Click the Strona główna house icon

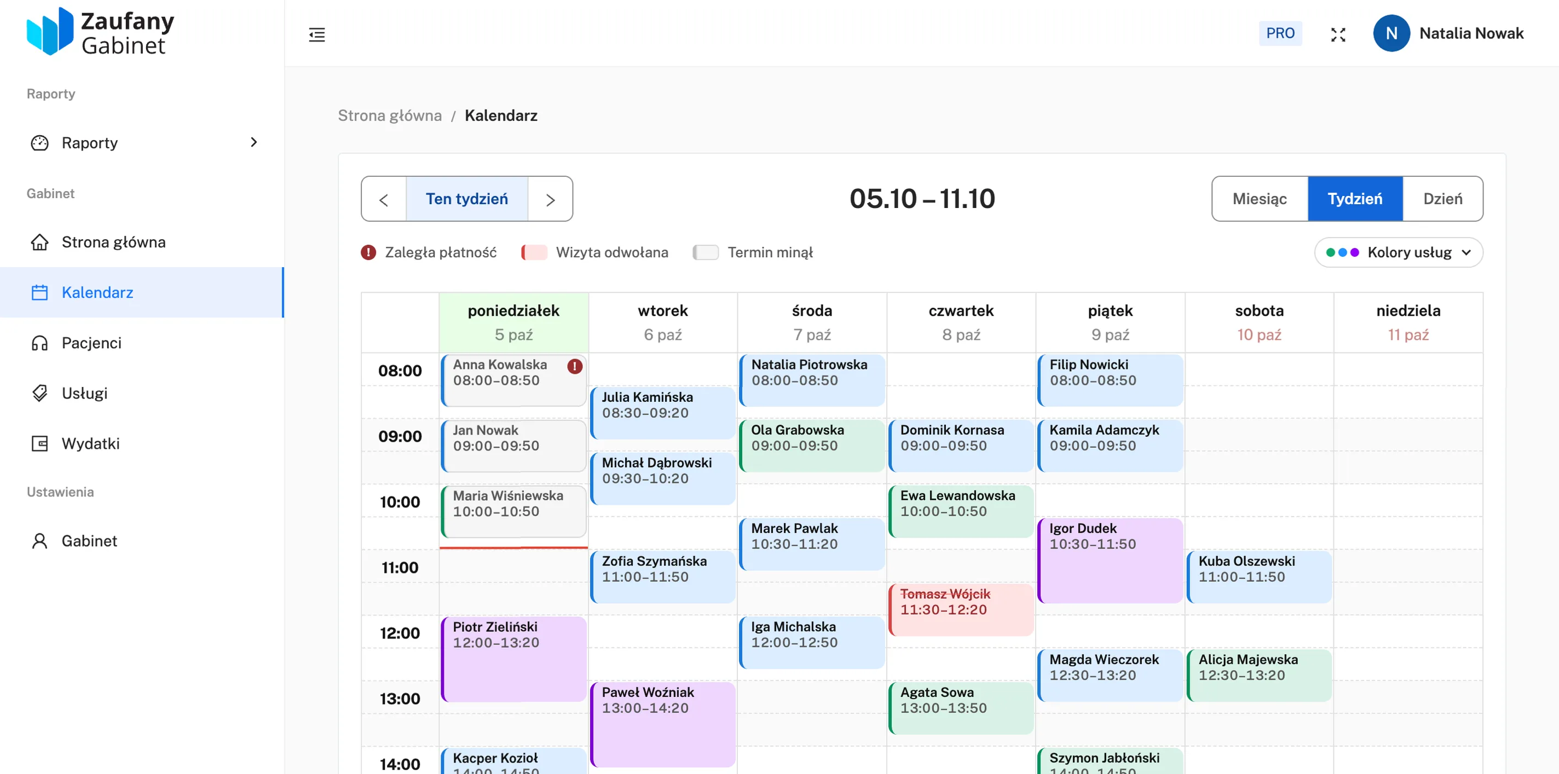(x=40, y=242)
